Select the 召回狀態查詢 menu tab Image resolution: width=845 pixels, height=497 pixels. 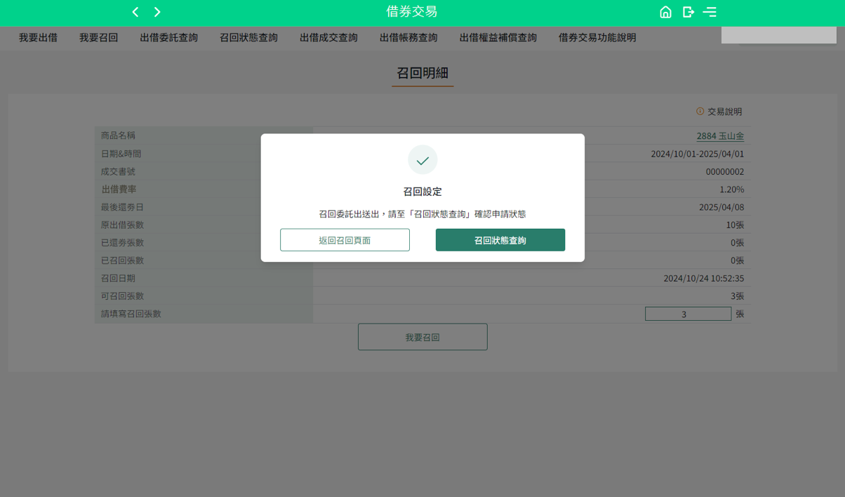(x=248, y=38)
